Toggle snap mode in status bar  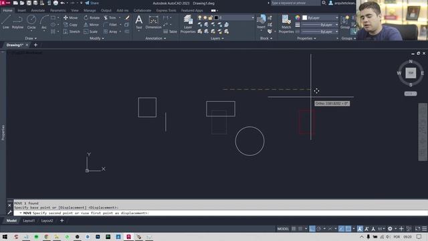coord(300,229)
